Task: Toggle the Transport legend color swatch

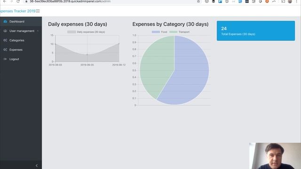Action: click(x=174, y=32)
